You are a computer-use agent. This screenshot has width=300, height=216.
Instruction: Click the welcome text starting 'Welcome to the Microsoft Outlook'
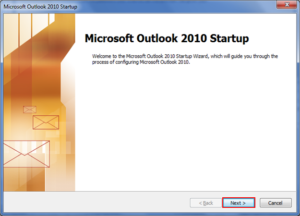[185, 59]
